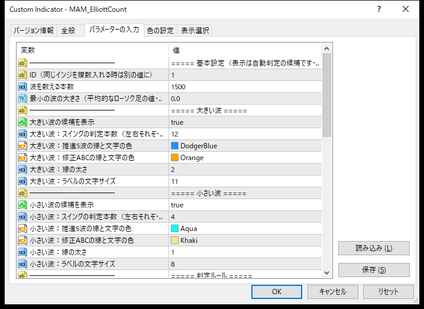The image size is (424, 309).
Task: Select the 波を数える本数 variable name
Action: pyautogui.click(x=51, y=87)
